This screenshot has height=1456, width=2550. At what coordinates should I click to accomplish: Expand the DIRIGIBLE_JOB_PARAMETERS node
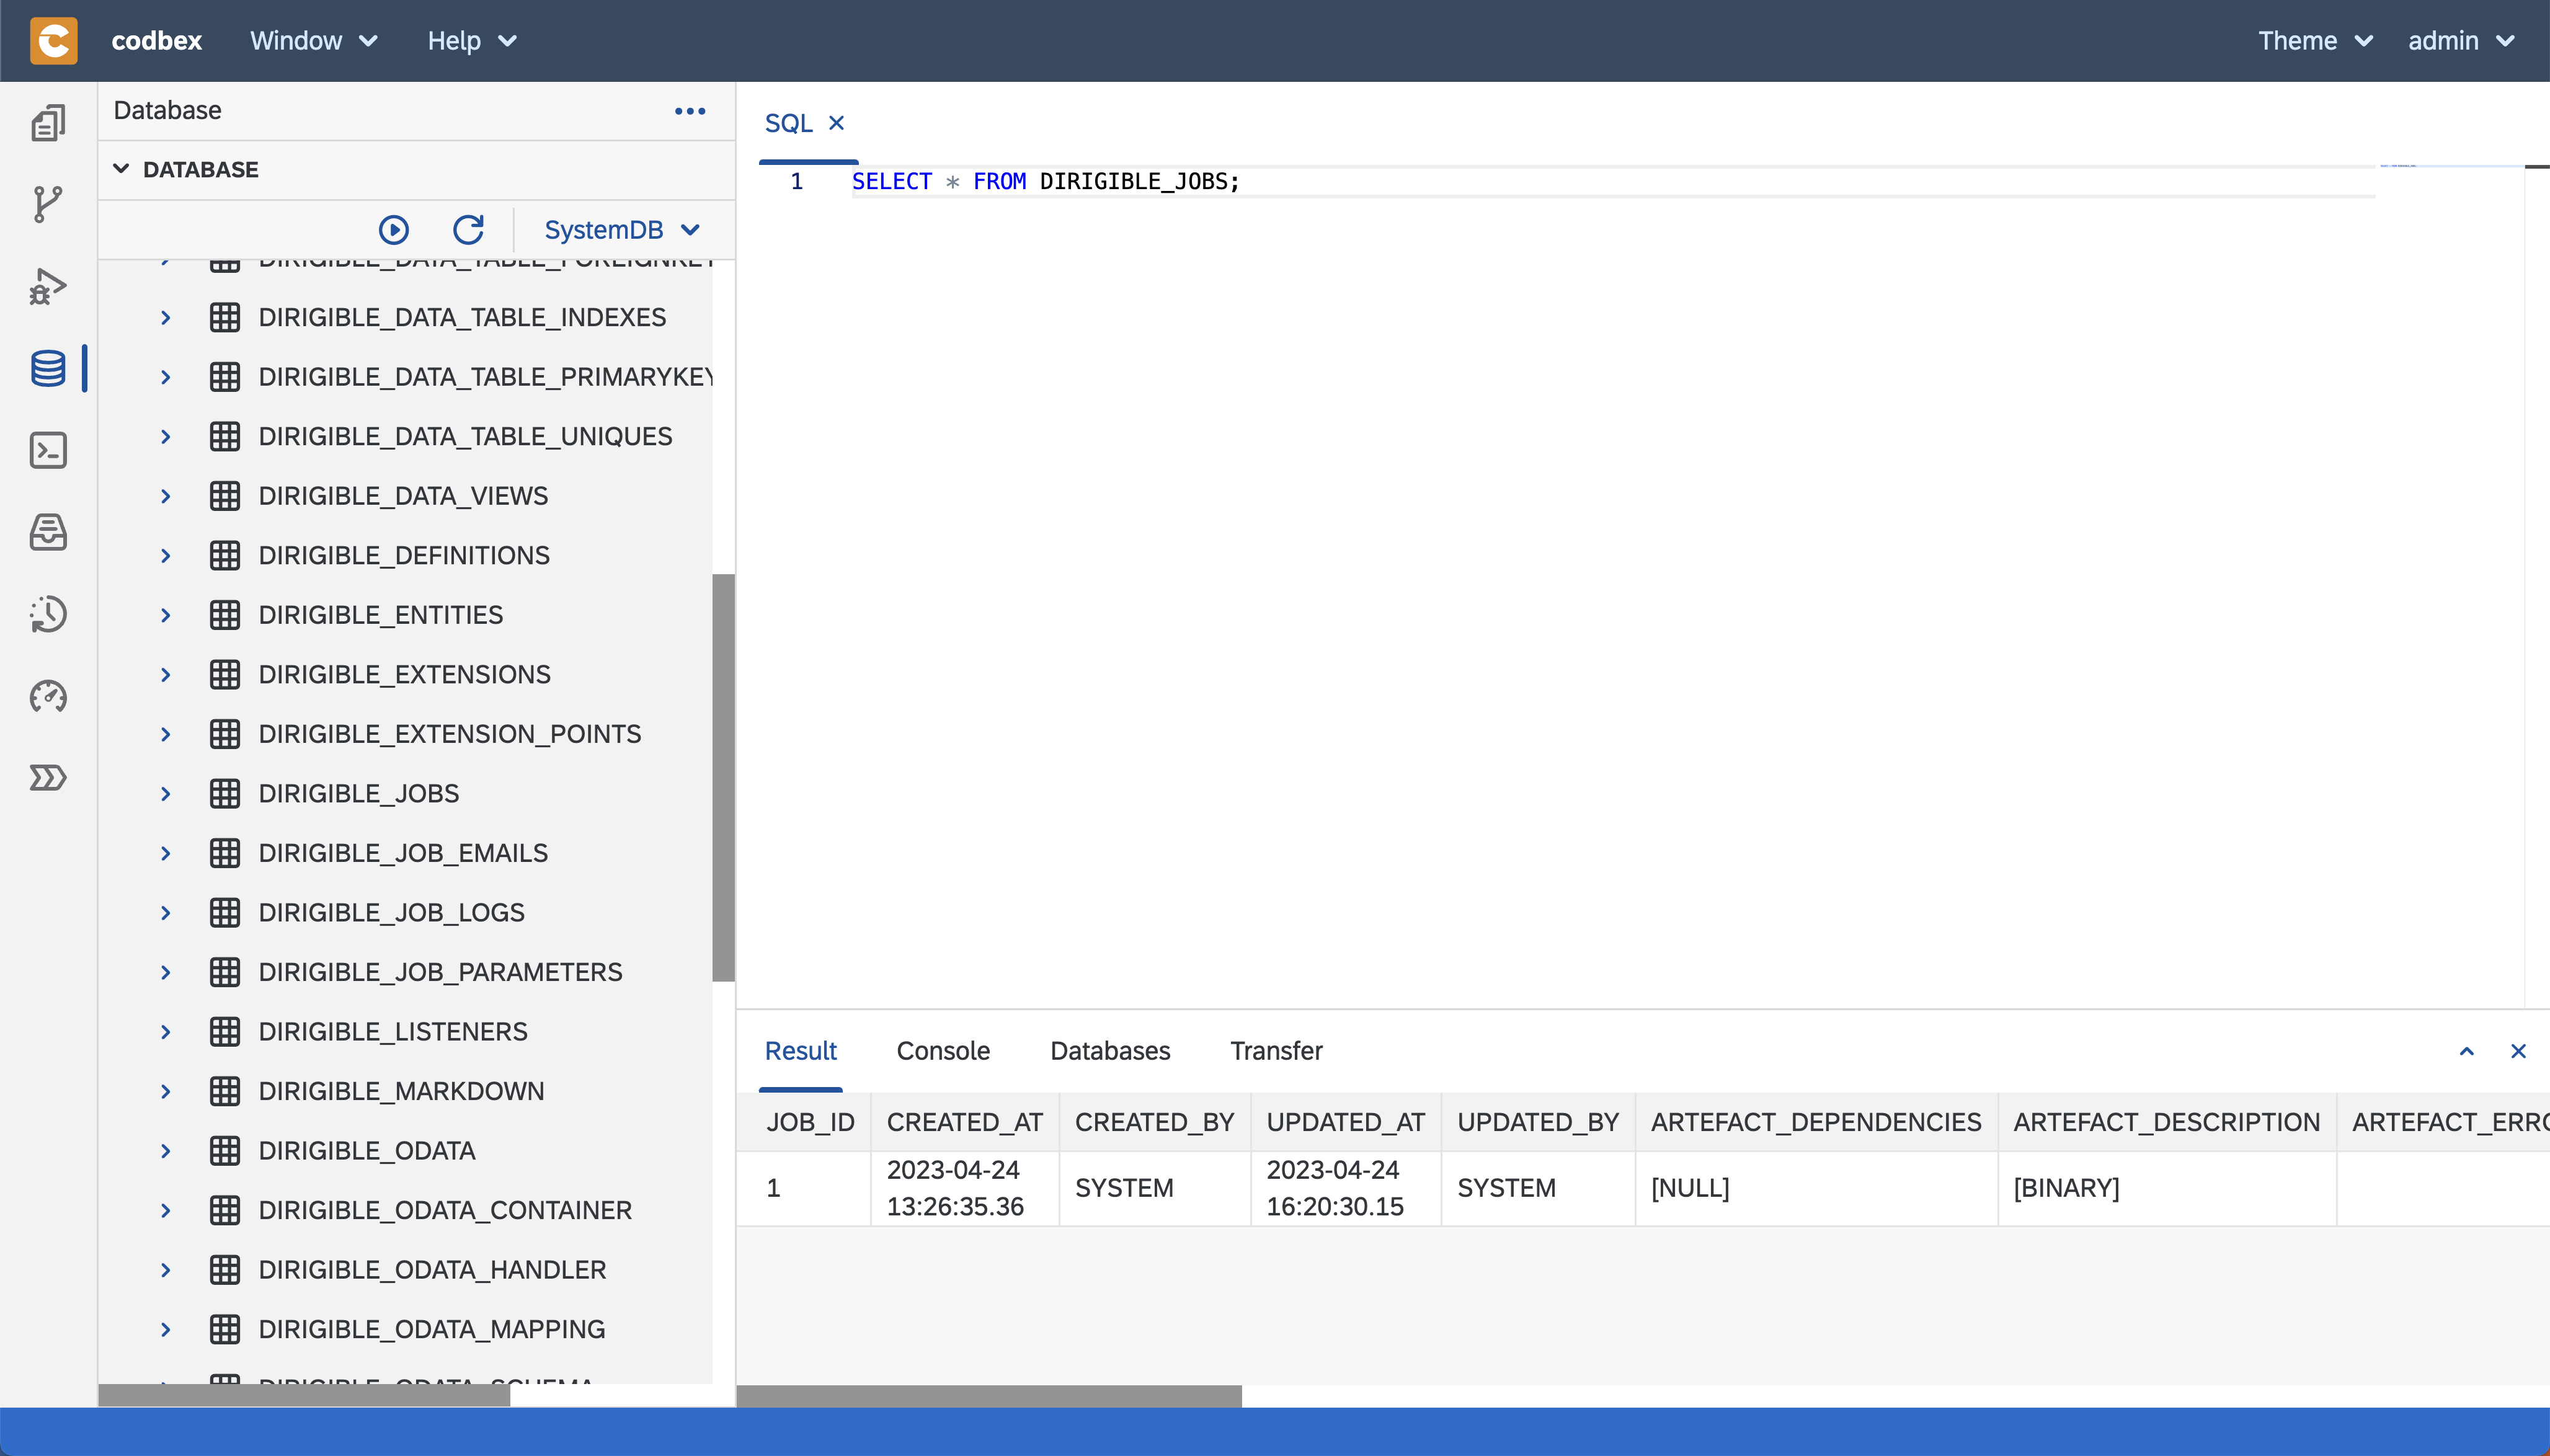click(x=166, y=972)
